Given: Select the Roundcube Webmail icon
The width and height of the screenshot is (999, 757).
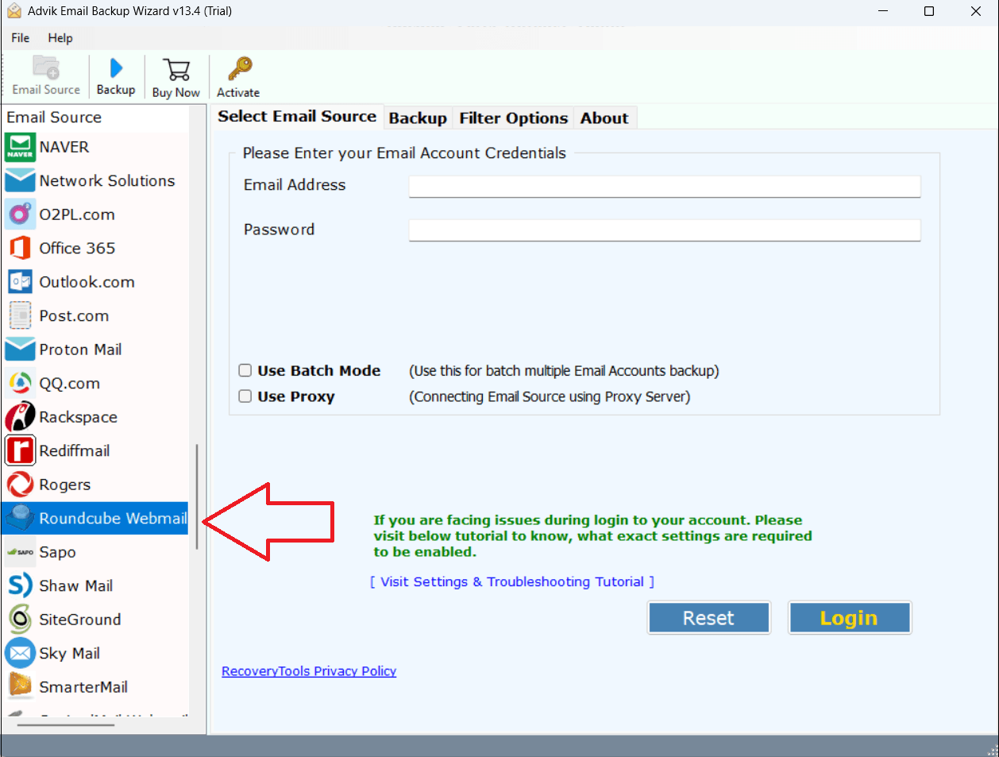Looking at the screenshot, I should tap(20, 519).
